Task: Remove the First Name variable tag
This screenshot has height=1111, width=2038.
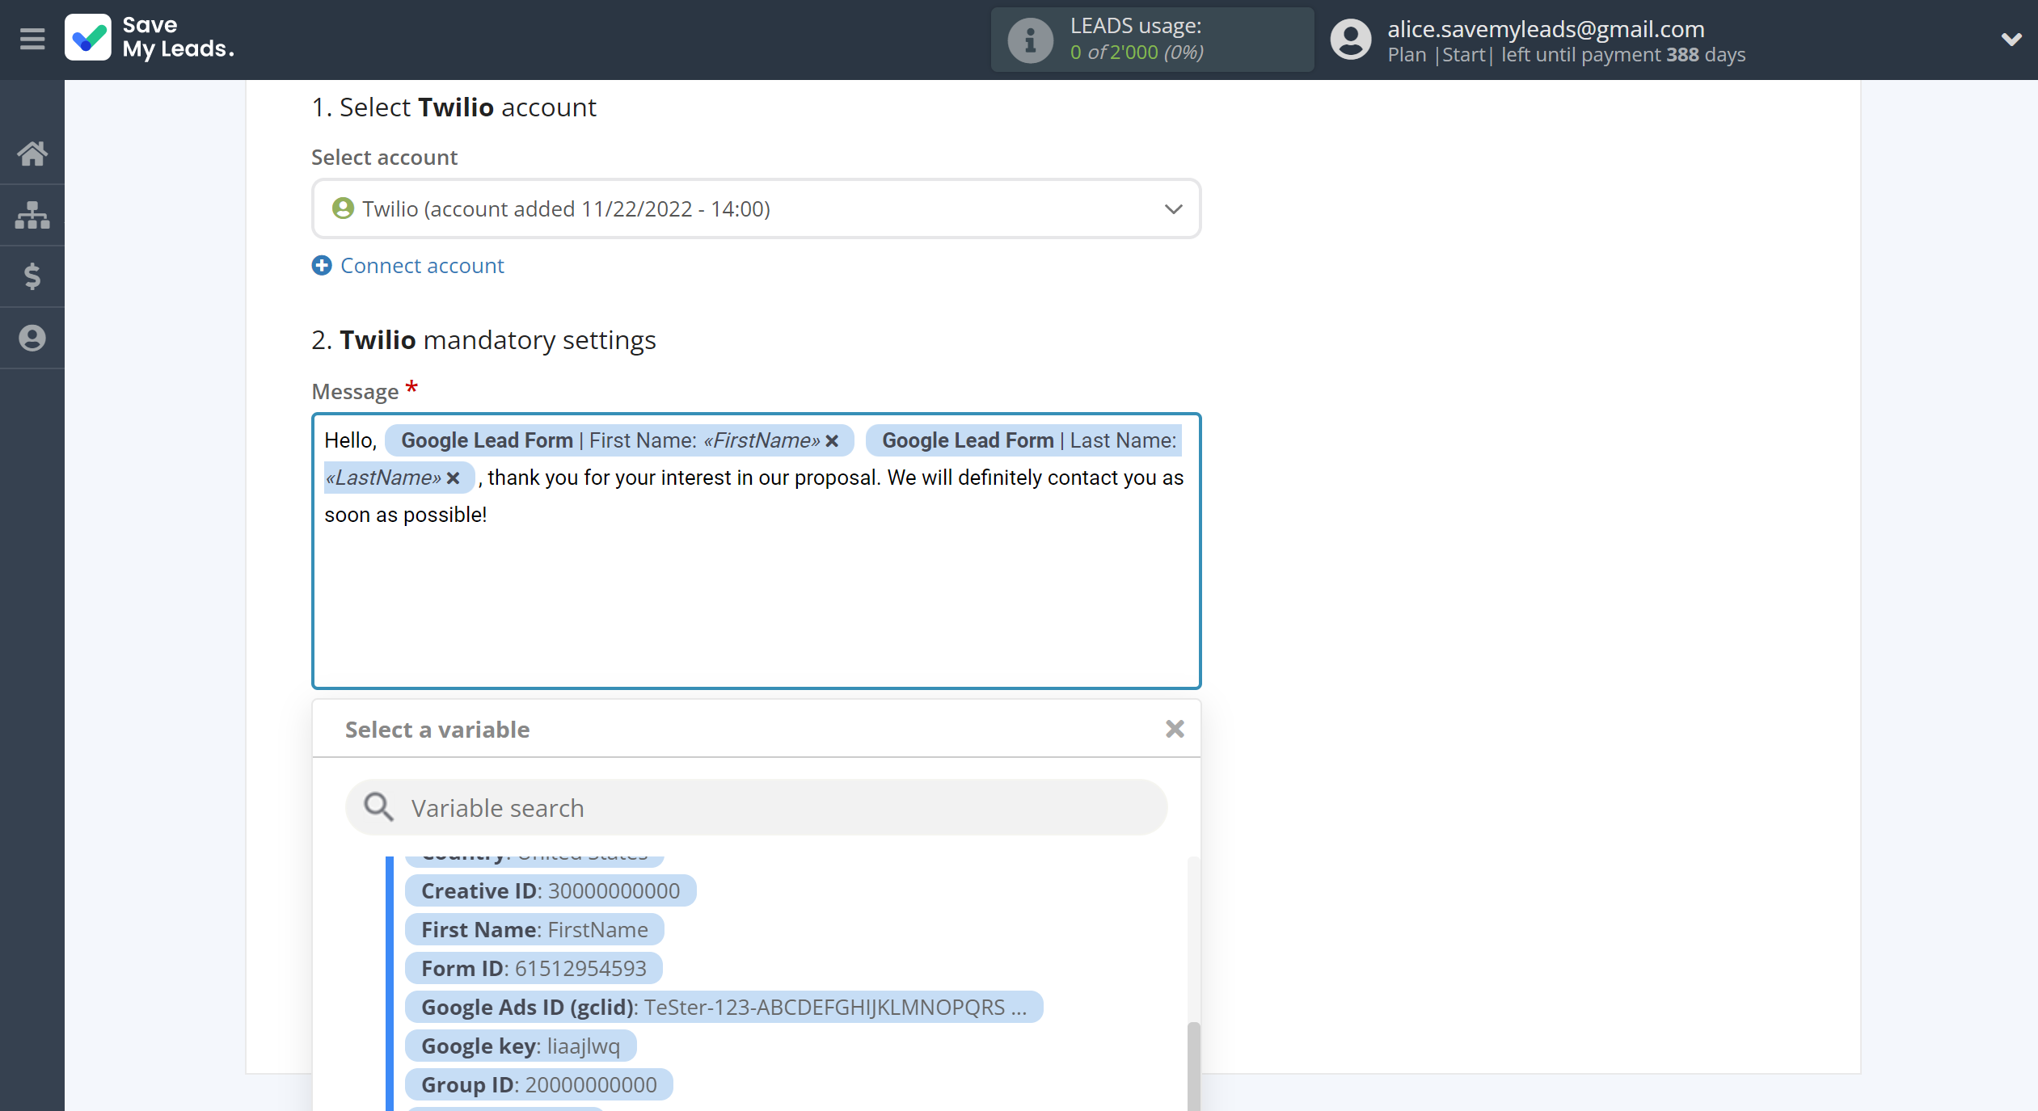Action: (832, 440)
